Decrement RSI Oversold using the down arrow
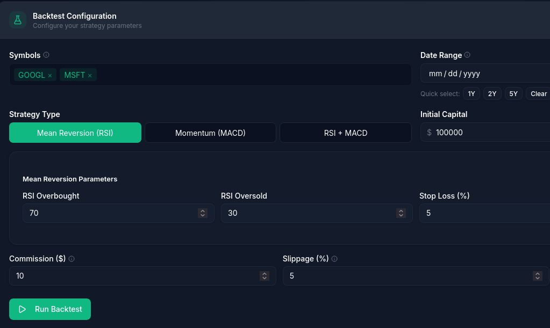The image size is (550, 328). point(401,215)
